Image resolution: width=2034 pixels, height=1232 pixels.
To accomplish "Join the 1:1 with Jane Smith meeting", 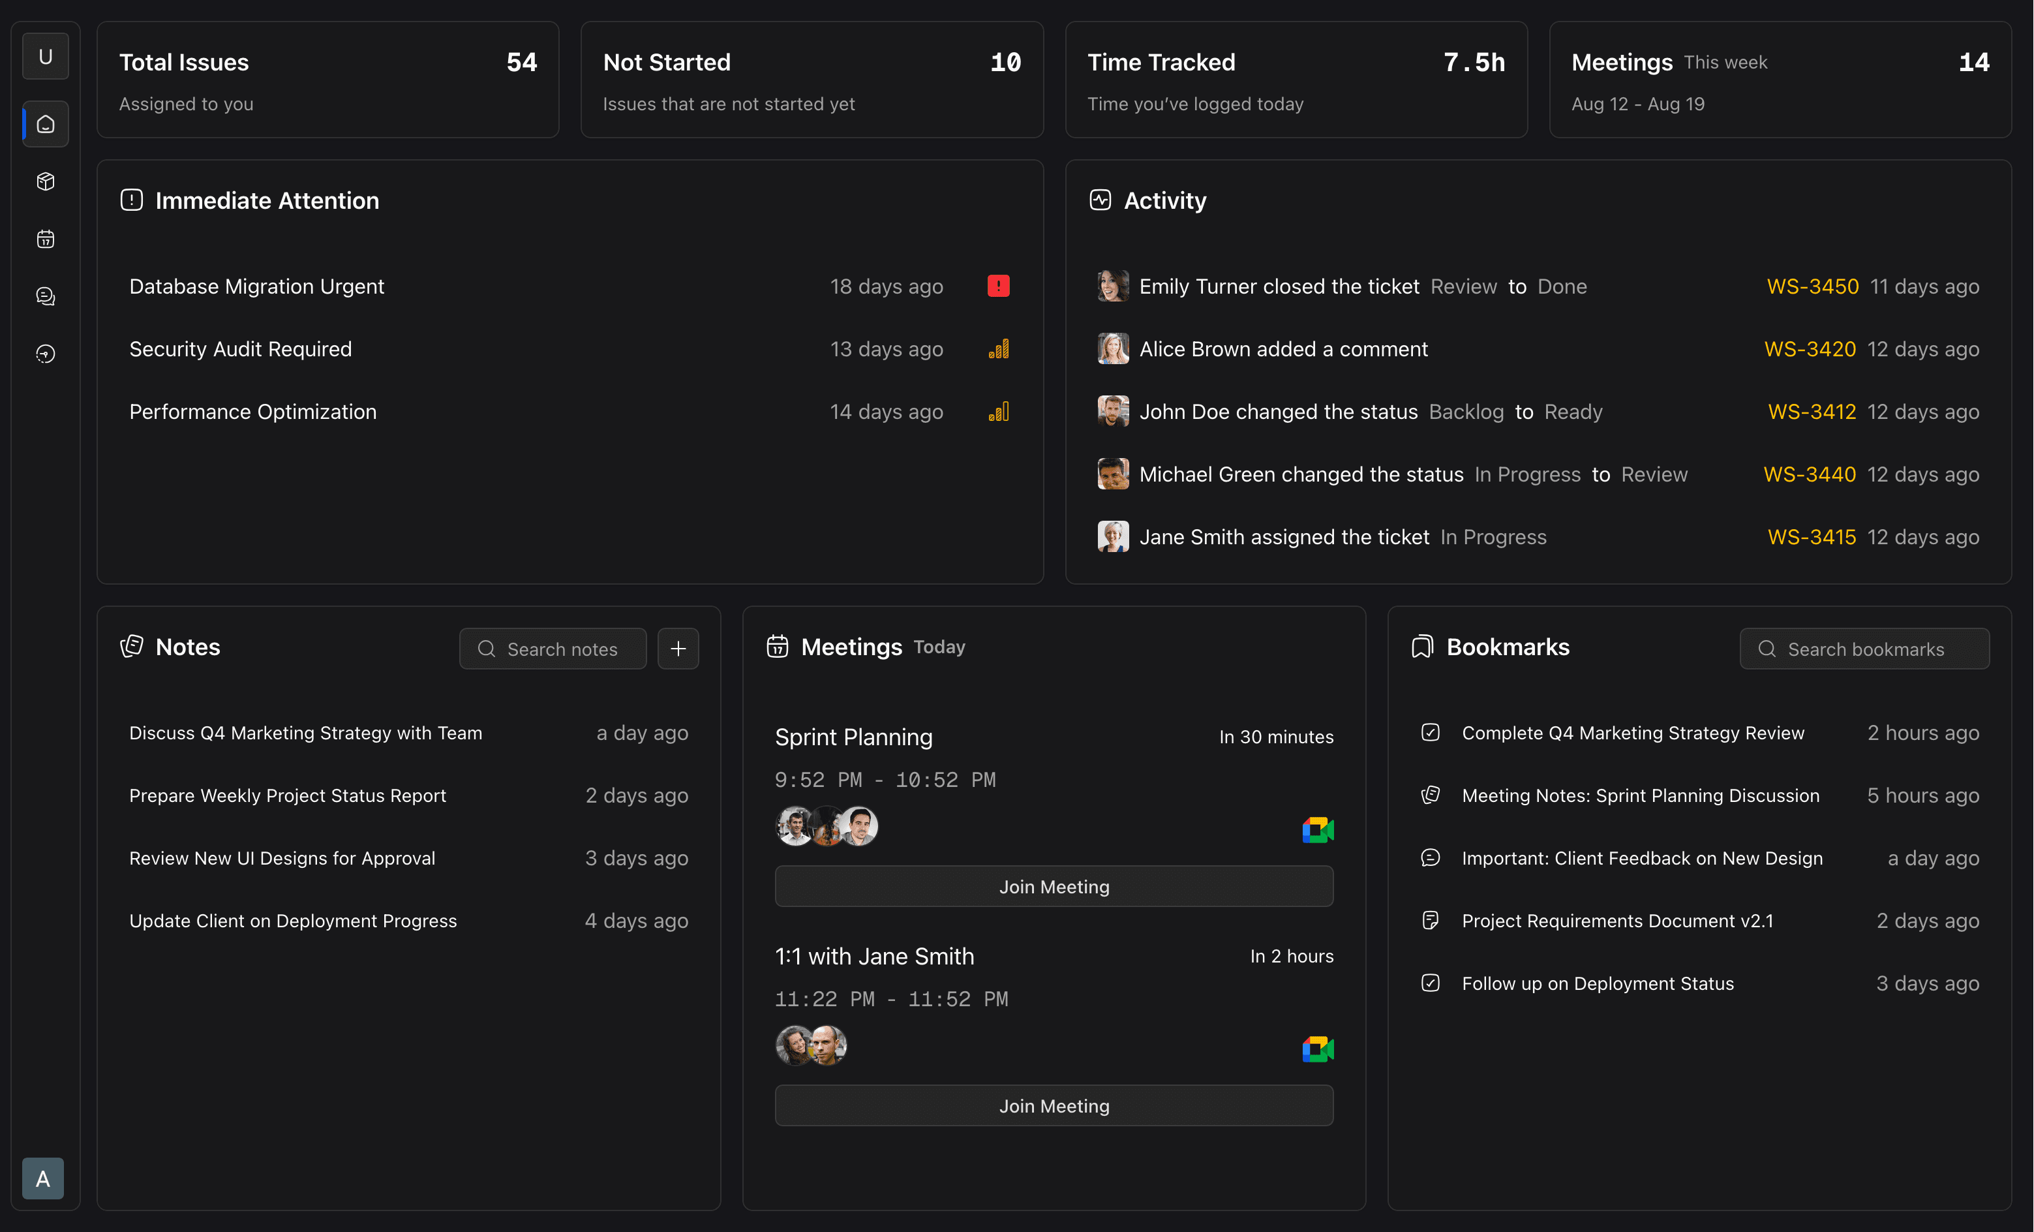I will (x=1054, y=1105).
